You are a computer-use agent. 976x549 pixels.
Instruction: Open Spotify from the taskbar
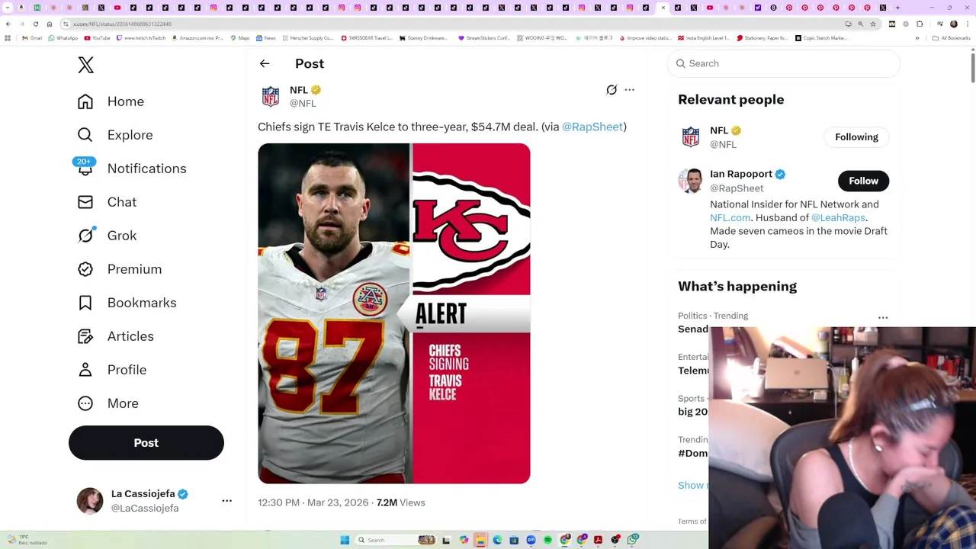click(x=547, y=540)
